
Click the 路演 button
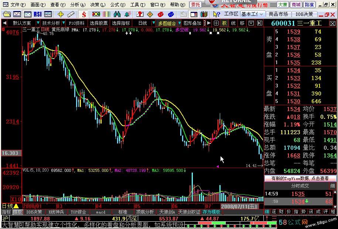point(309,4)
